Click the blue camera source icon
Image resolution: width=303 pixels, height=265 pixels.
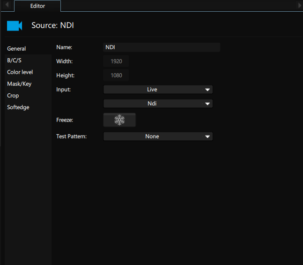(15, 26)
